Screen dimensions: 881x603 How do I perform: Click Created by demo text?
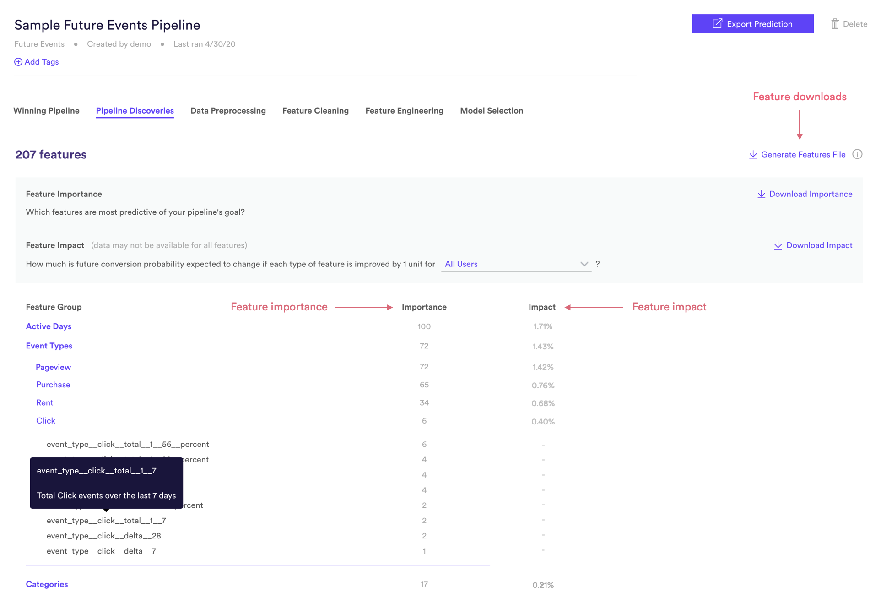coord(119,44)
